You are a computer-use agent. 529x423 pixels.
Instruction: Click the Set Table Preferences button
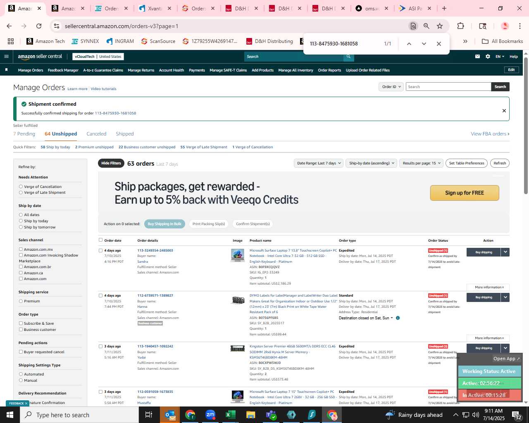(467, 163)
